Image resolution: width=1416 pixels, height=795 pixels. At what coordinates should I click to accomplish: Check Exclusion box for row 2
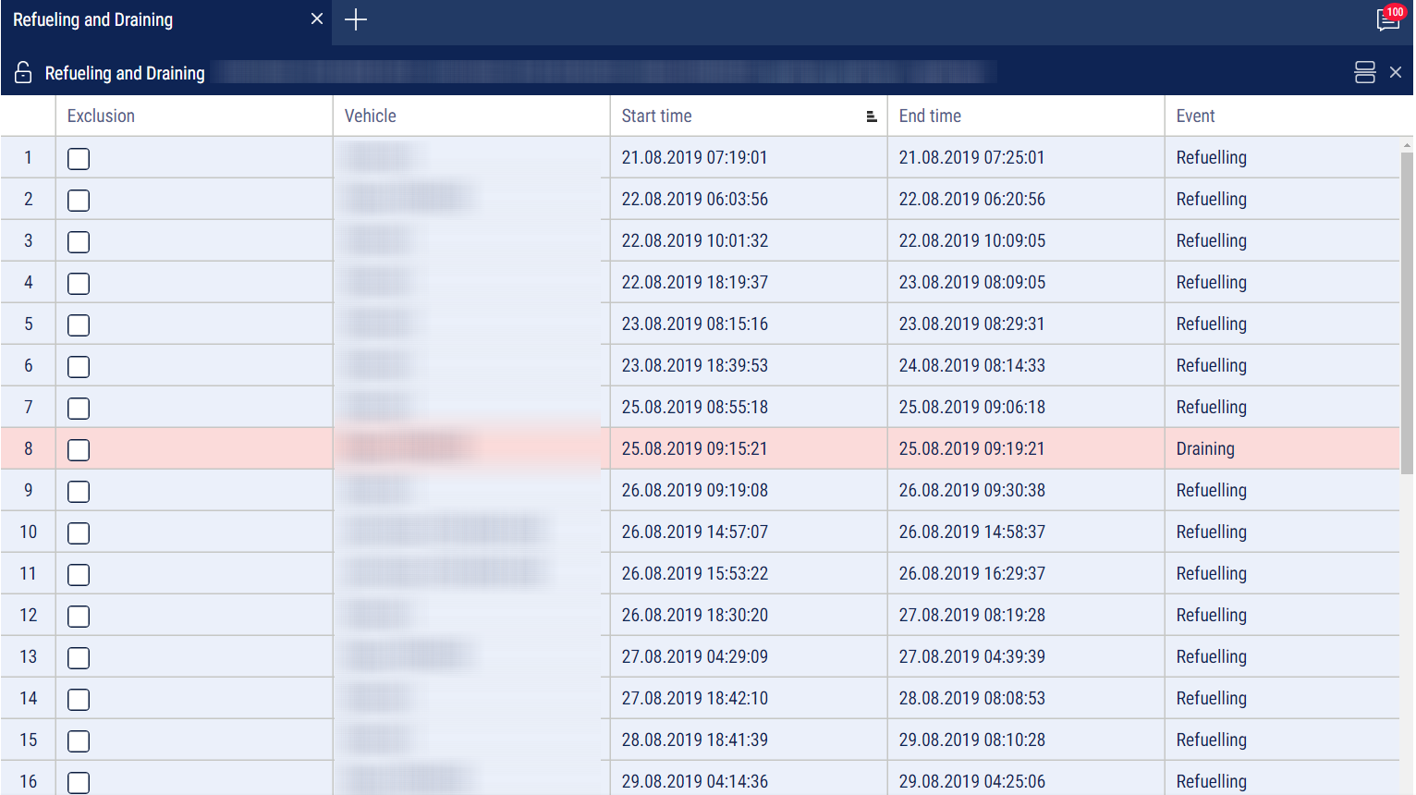(x=79, y=200)
